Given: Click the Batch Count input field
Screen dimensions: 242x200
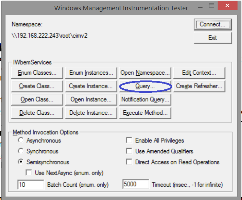Looking at the screenshot, I should pos(31,185).
